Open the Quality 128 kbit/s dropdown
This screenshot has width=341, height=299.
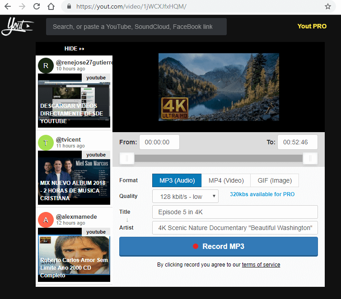tap(186, 196)
